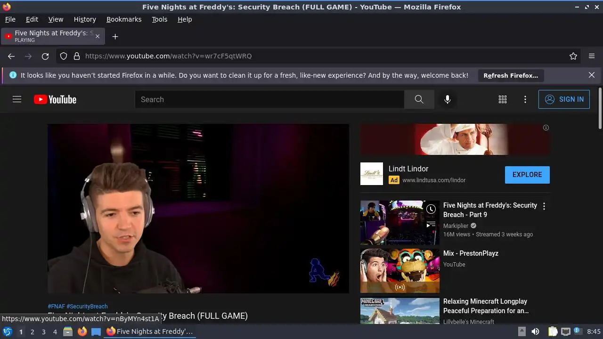
Task: Go to the YouTube home logo
Action: [55, 99]
